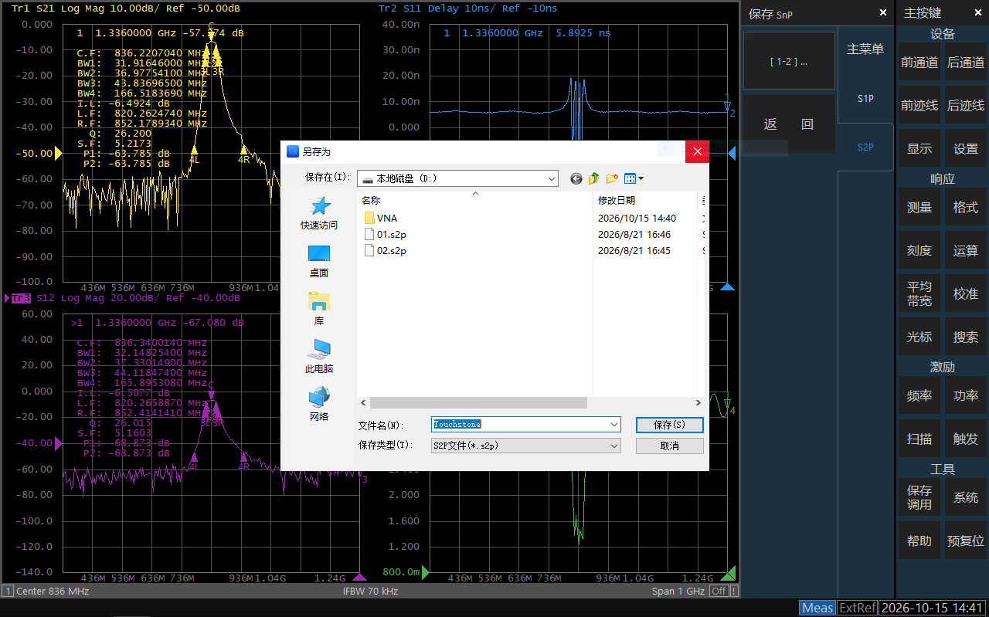989x617 pixels.
Task: Go up one folder level
Action: point(593,178)
